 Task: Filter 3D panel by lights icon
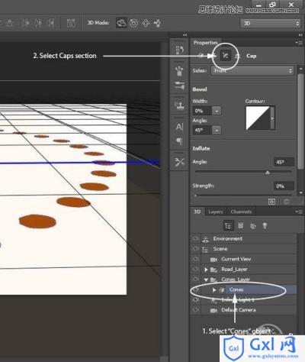coord(265,225)
